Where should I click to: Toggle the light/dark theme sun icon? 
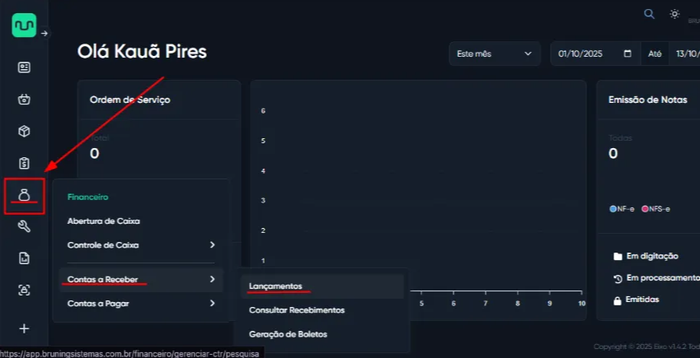click(x=674, y=14)
